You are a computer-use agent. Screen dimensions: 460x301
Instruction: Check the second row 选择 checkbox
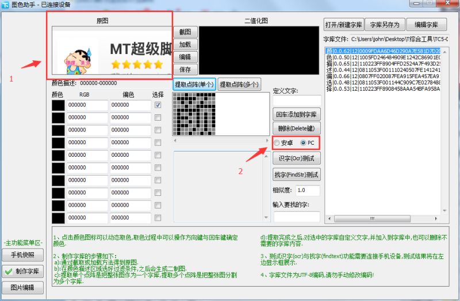[158, 118]
